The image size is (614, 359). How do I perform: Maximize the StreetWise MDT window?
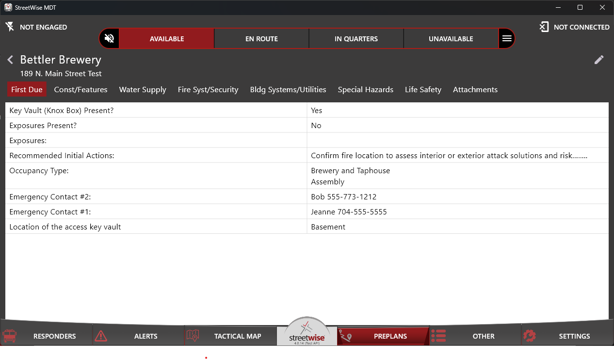580,7
